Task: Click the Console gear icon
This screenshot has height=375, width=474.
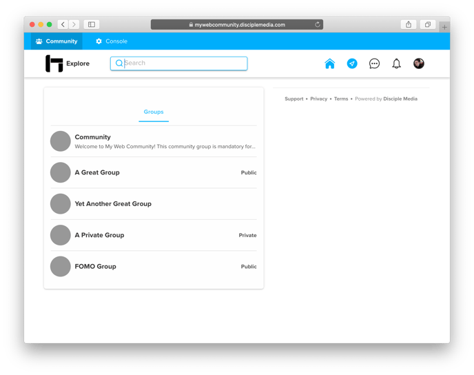Action: (99, 41)
